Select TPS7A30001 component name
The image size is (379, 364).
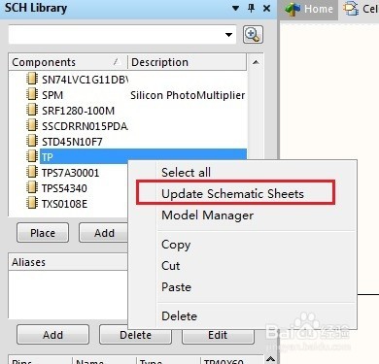tap(70, 173)
